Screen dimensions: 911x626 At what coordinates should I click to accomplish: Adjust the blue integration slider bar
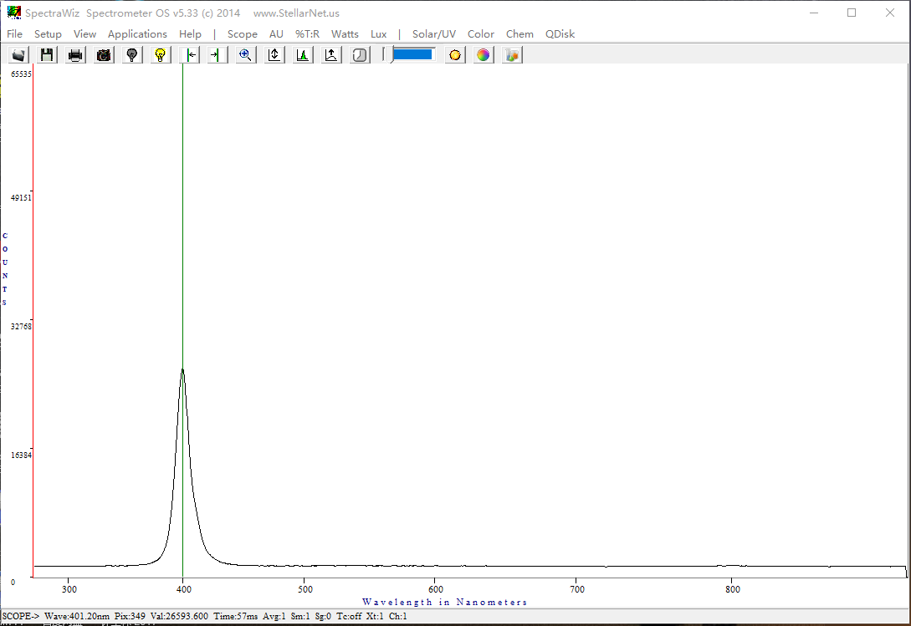click(412, 54)
